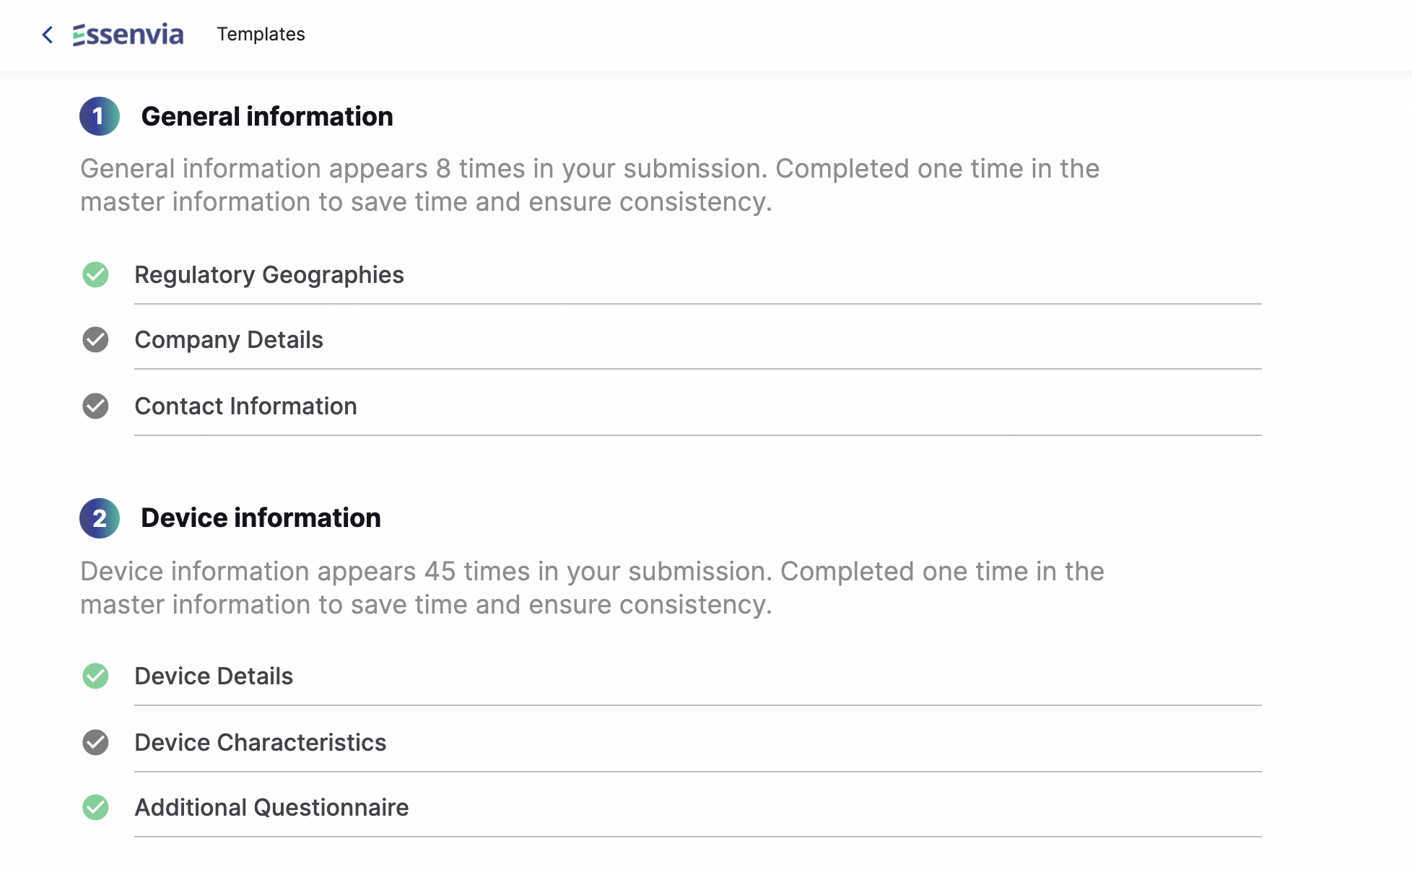
Task: Click the Essenvia logo
Action: point(128,35)
